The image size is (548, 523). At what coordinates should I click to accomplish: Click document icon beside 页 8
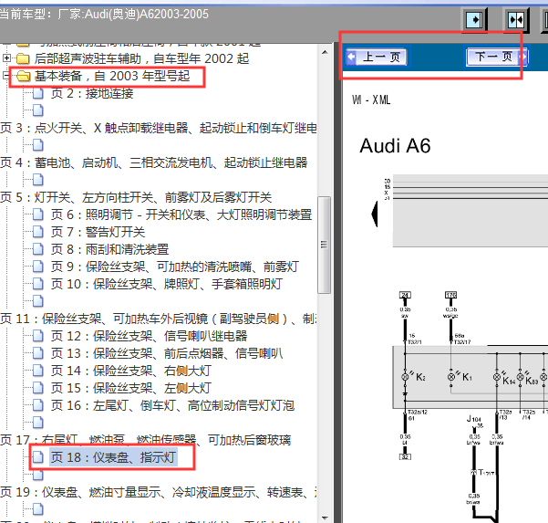pos(38,249)
